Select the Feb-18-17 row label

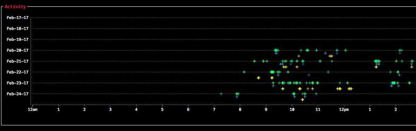tap(18, 28)
